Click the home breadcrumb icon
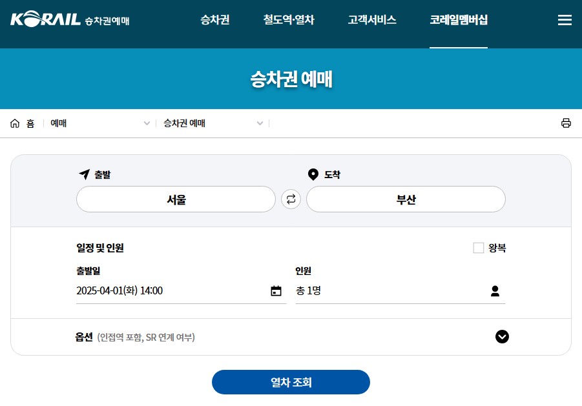582x406 pixels. [x=14, y=123]
